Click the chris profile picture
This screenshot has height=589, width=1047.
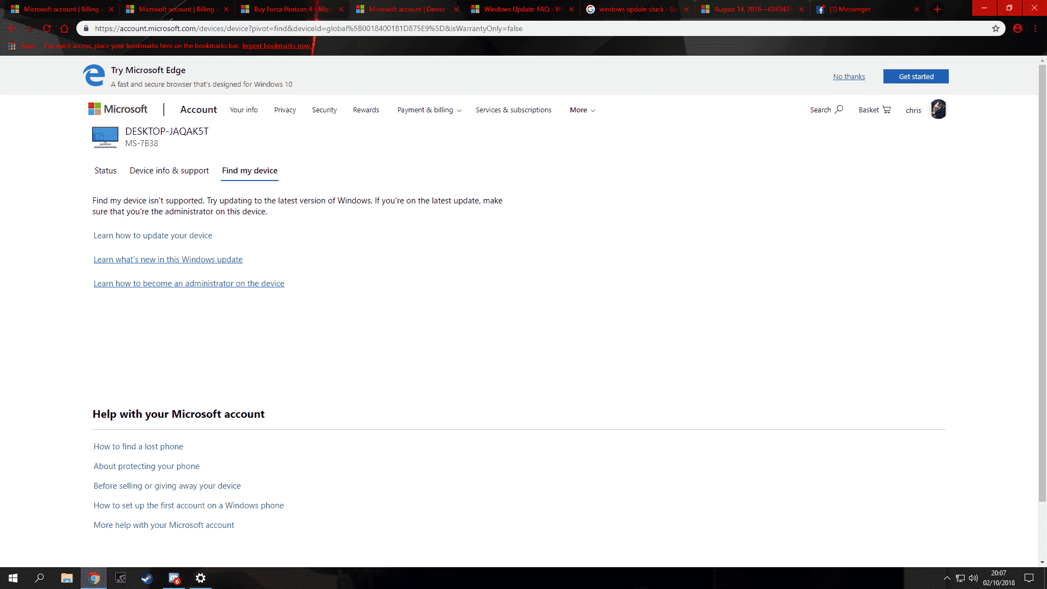pos(938,109)
